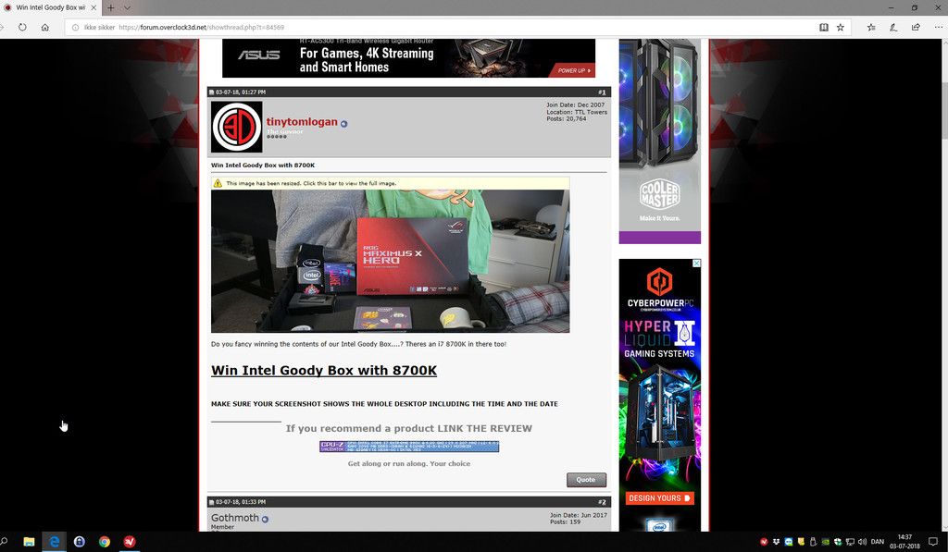Open the Cooler Master sidebar ad
This screenshot has width=948, height=552.
(x=659, y=141)
